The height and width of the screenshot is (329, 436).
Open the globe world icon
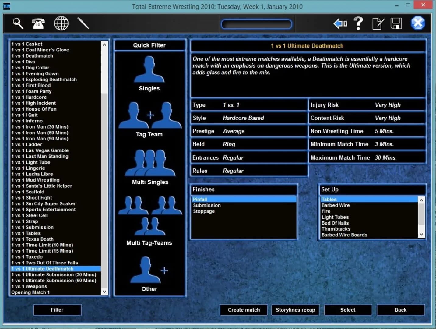(x=61, y=23)
